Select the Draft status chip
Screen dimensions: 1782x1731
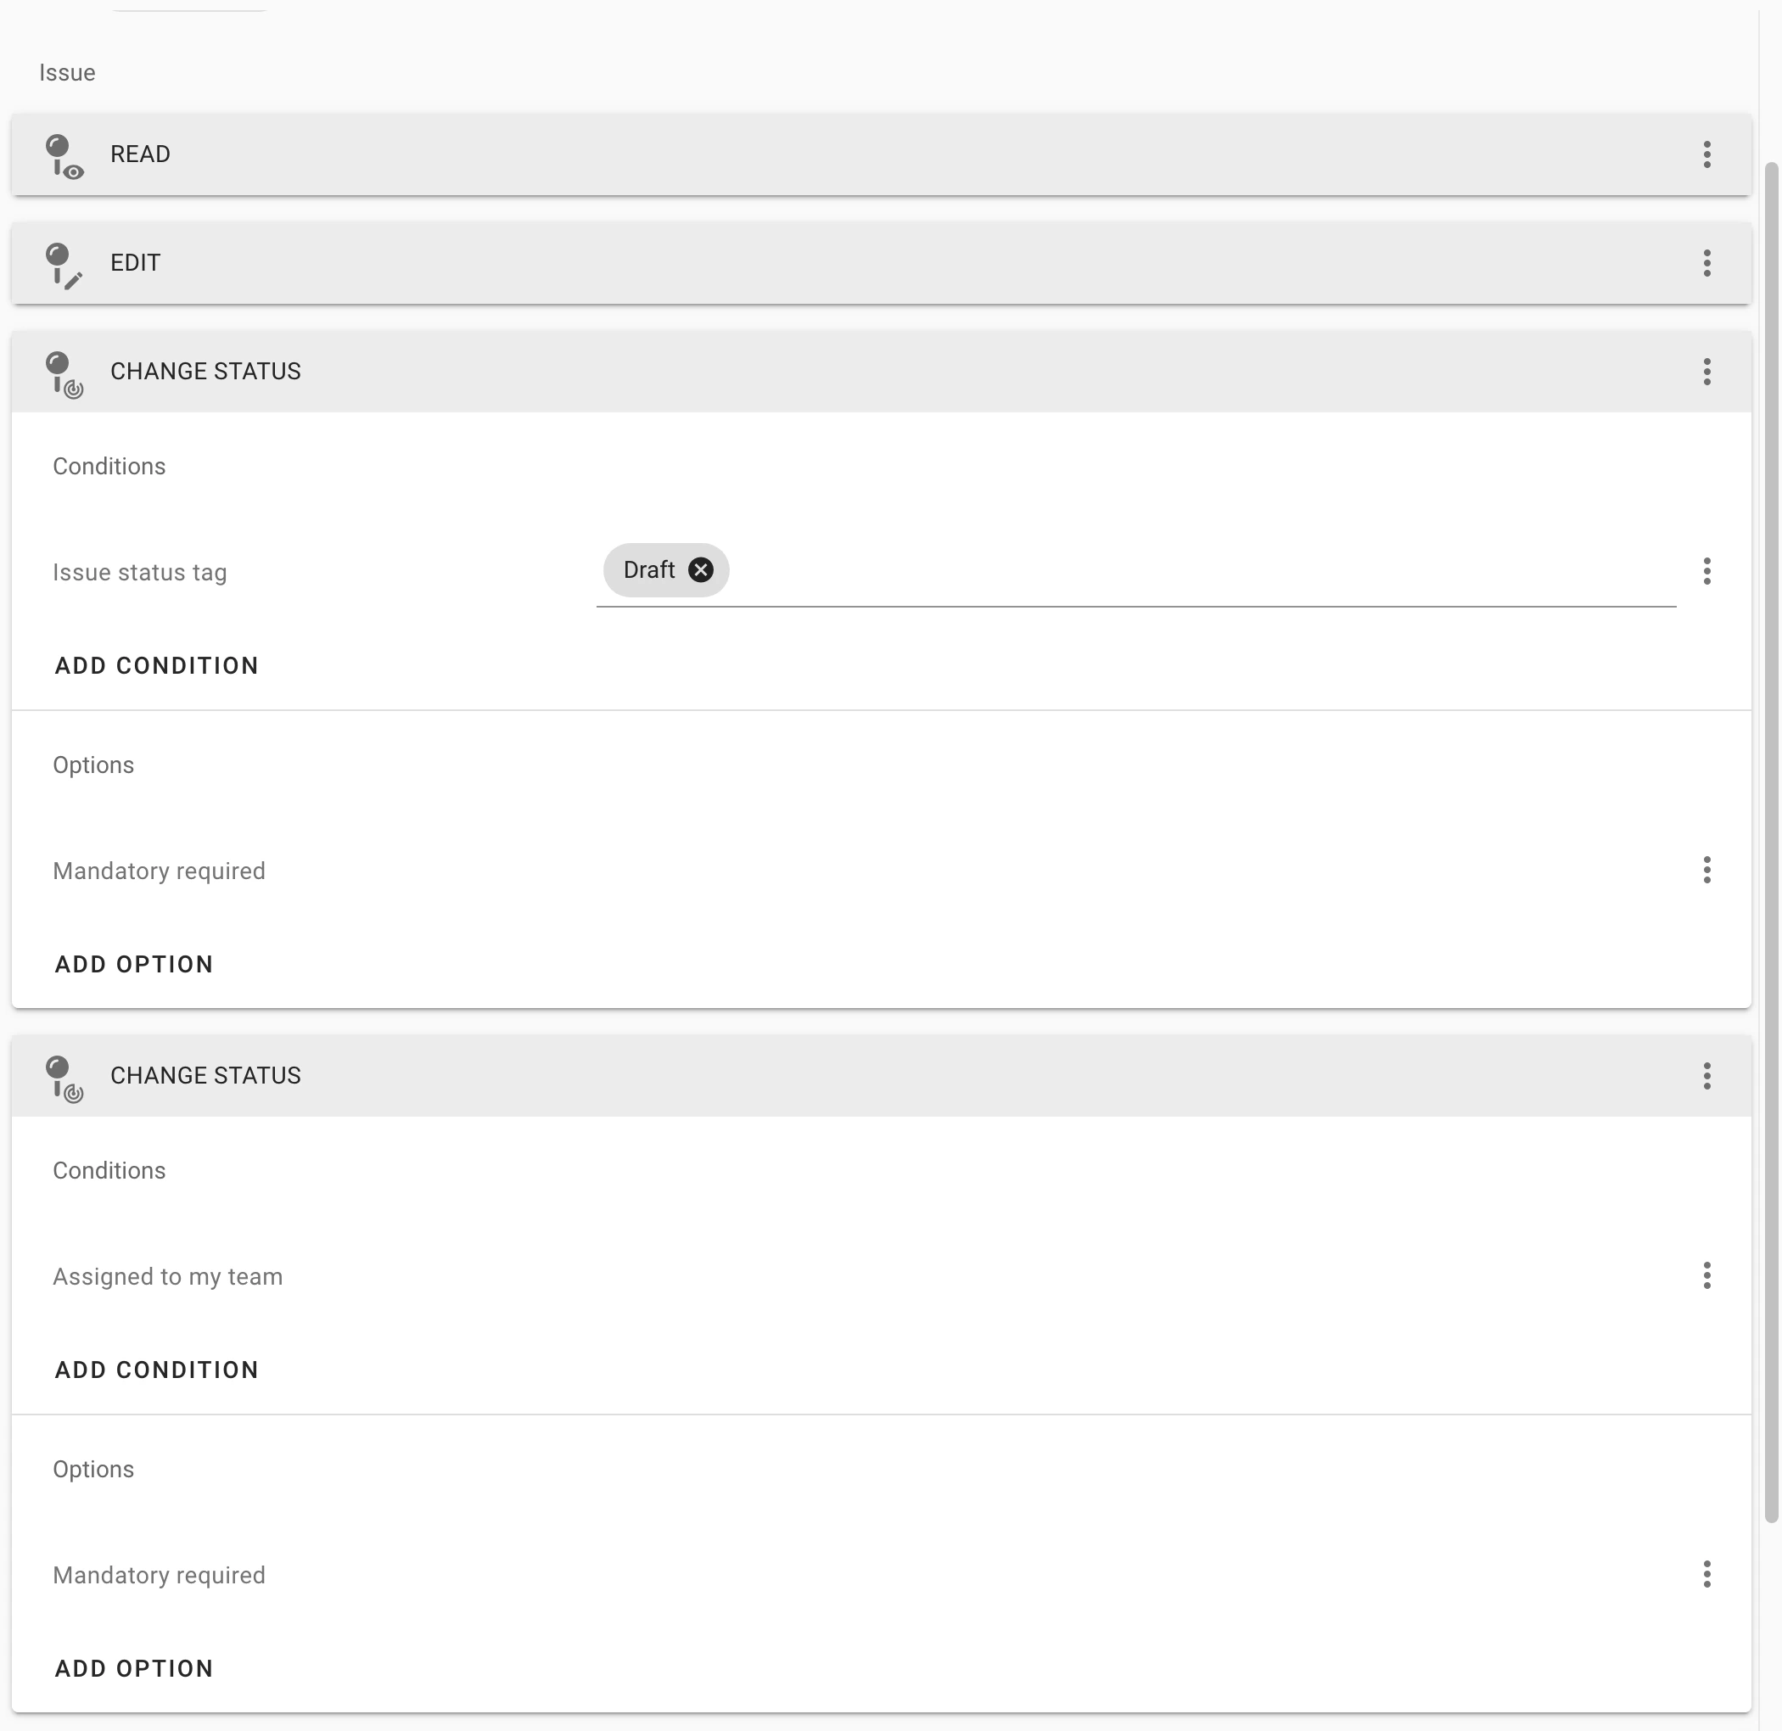point(650,570)
